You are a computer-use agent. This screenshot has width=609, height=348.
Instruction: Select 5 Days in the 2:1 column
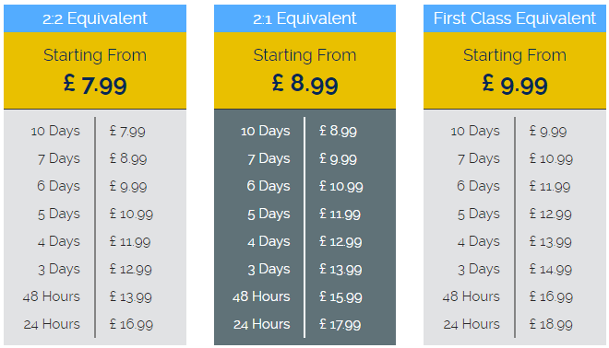[x=269, y=214]
